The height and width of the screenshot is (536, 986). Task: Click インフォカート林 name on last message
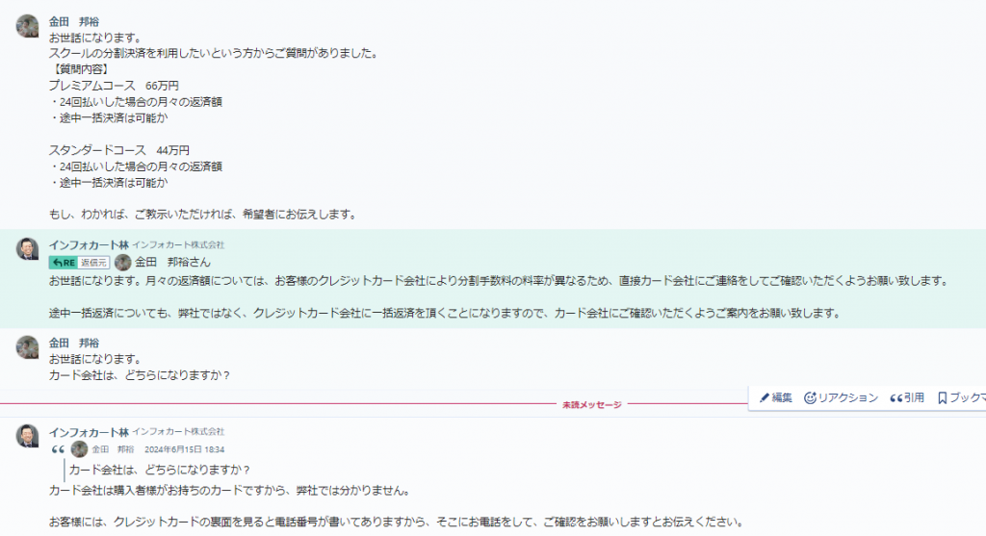[x=89, y=432]
